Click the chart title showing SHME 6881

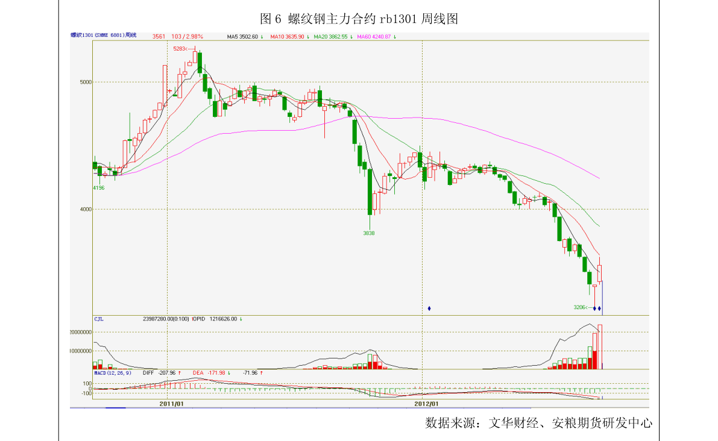coord(104,36)
